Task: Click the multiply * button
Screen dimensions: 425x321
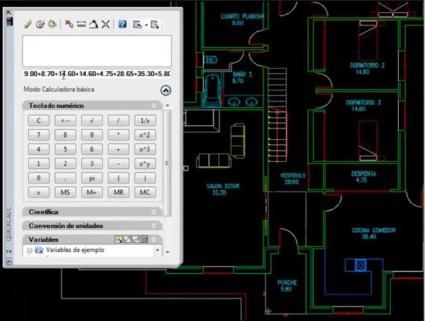Action: pyautogui.click(x=118, y=135)
